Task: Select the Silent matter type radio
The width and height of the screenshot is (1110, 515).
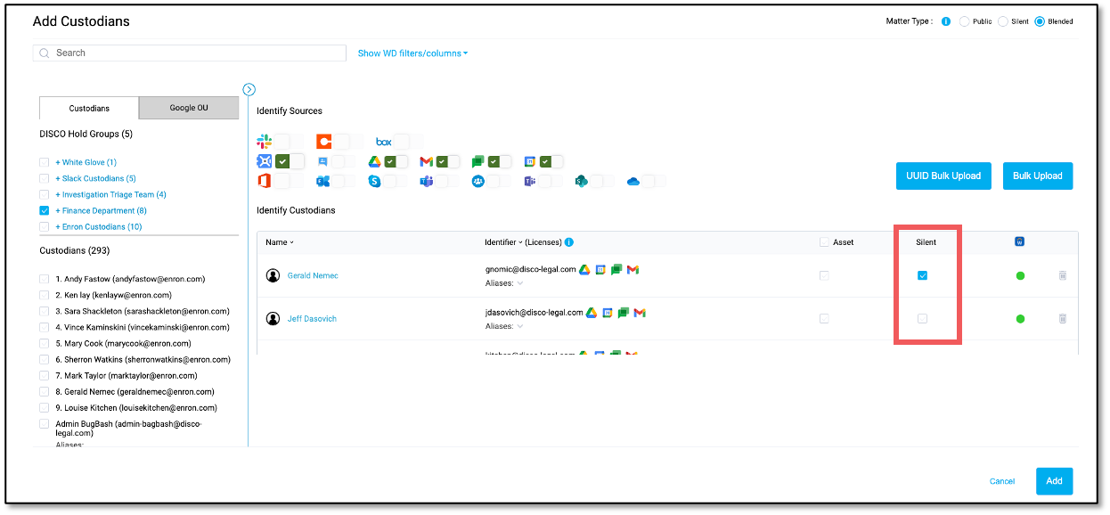Action: [1002, 21]
